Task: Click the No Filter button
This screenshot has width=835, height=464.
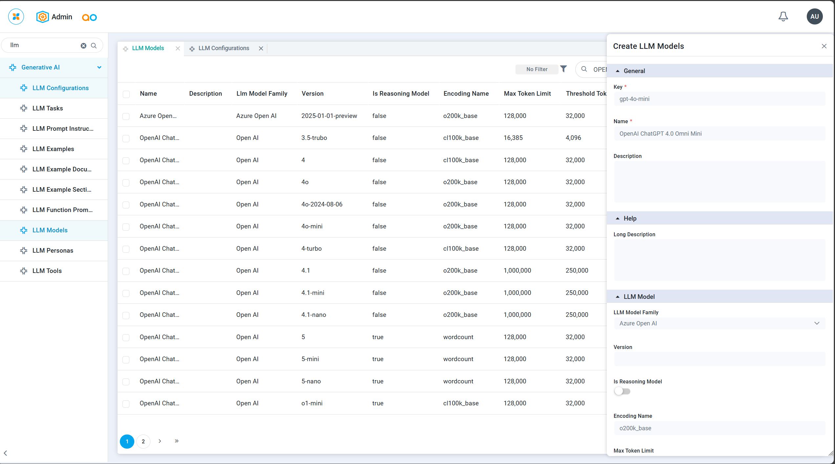Action: [537, 69]
